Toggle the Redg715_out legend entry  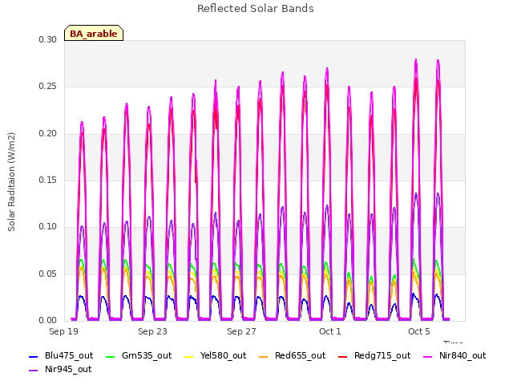(x=374, y=355)
